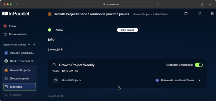Image resolution: width=216 pixels, height=101 pixels.
Task: Click the Execution plan target icon
Action: pyautogui.click(x=6, y=79)
